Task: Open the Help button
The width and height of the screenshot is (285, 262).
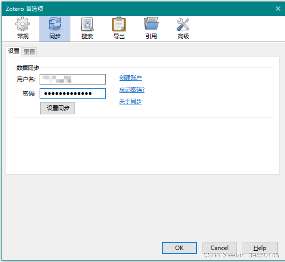Action: tap(260, 248)
